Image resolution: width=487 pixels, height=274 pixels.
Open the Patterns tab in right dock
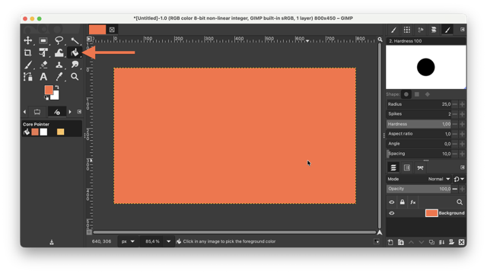pos(407,30)
